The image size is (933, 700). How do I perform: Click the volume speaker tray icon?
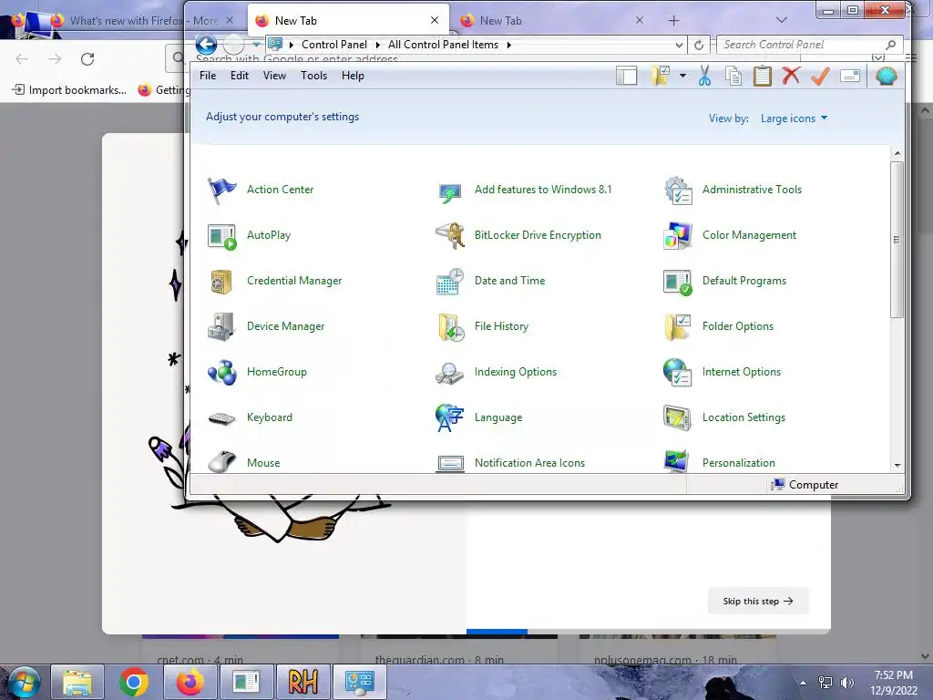coord(846,683)
